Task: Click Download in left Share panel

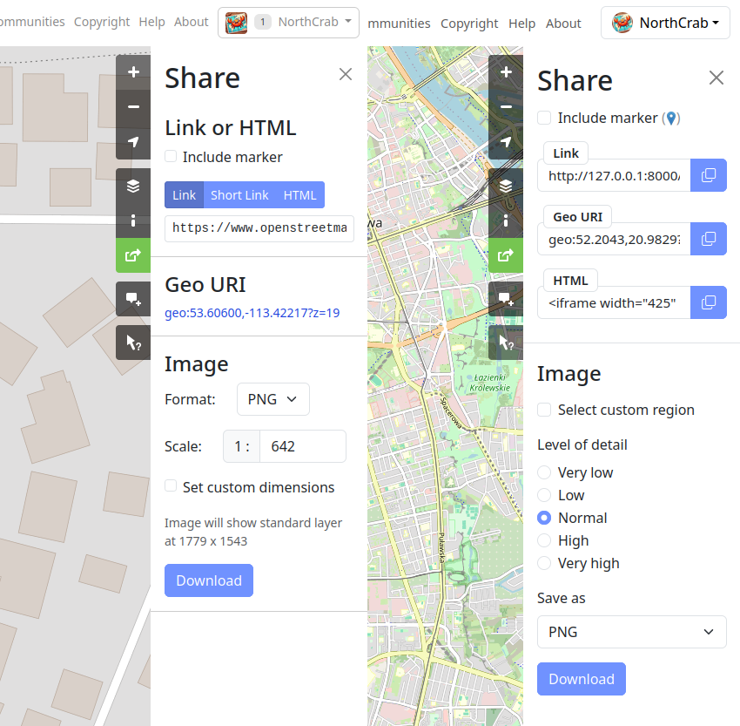Action: click(x=209, y=580)
